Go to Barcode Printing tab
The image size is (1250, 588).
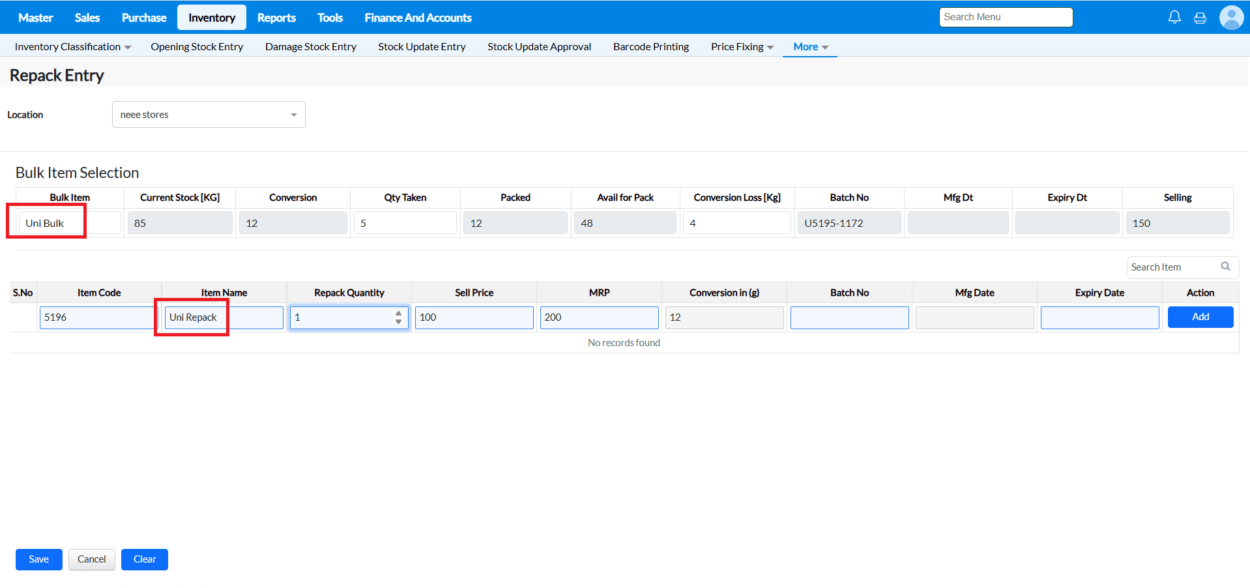(x=650, y=47)
